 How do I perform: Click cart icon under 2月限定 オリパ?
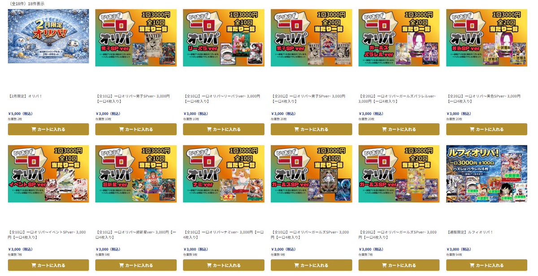pos(34,129)
